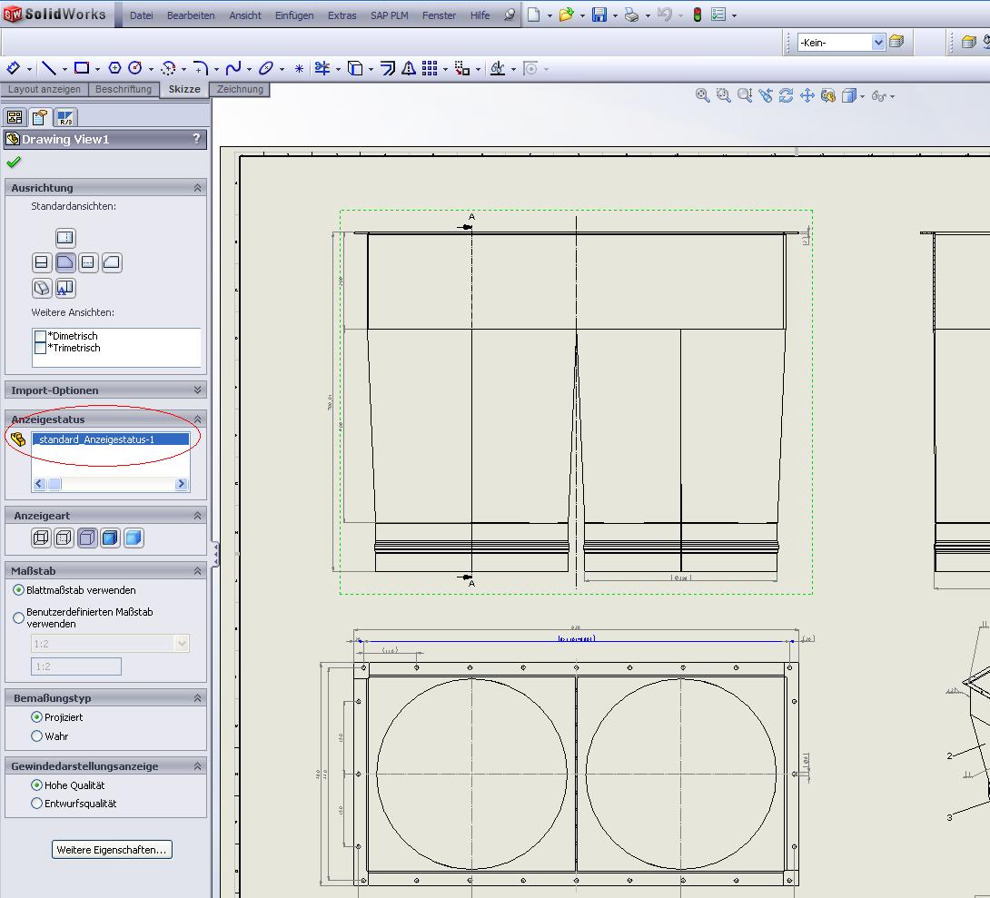This screenshot has width=990, height=898.
Task: Select the Line sketch tool
Action: 49,68
